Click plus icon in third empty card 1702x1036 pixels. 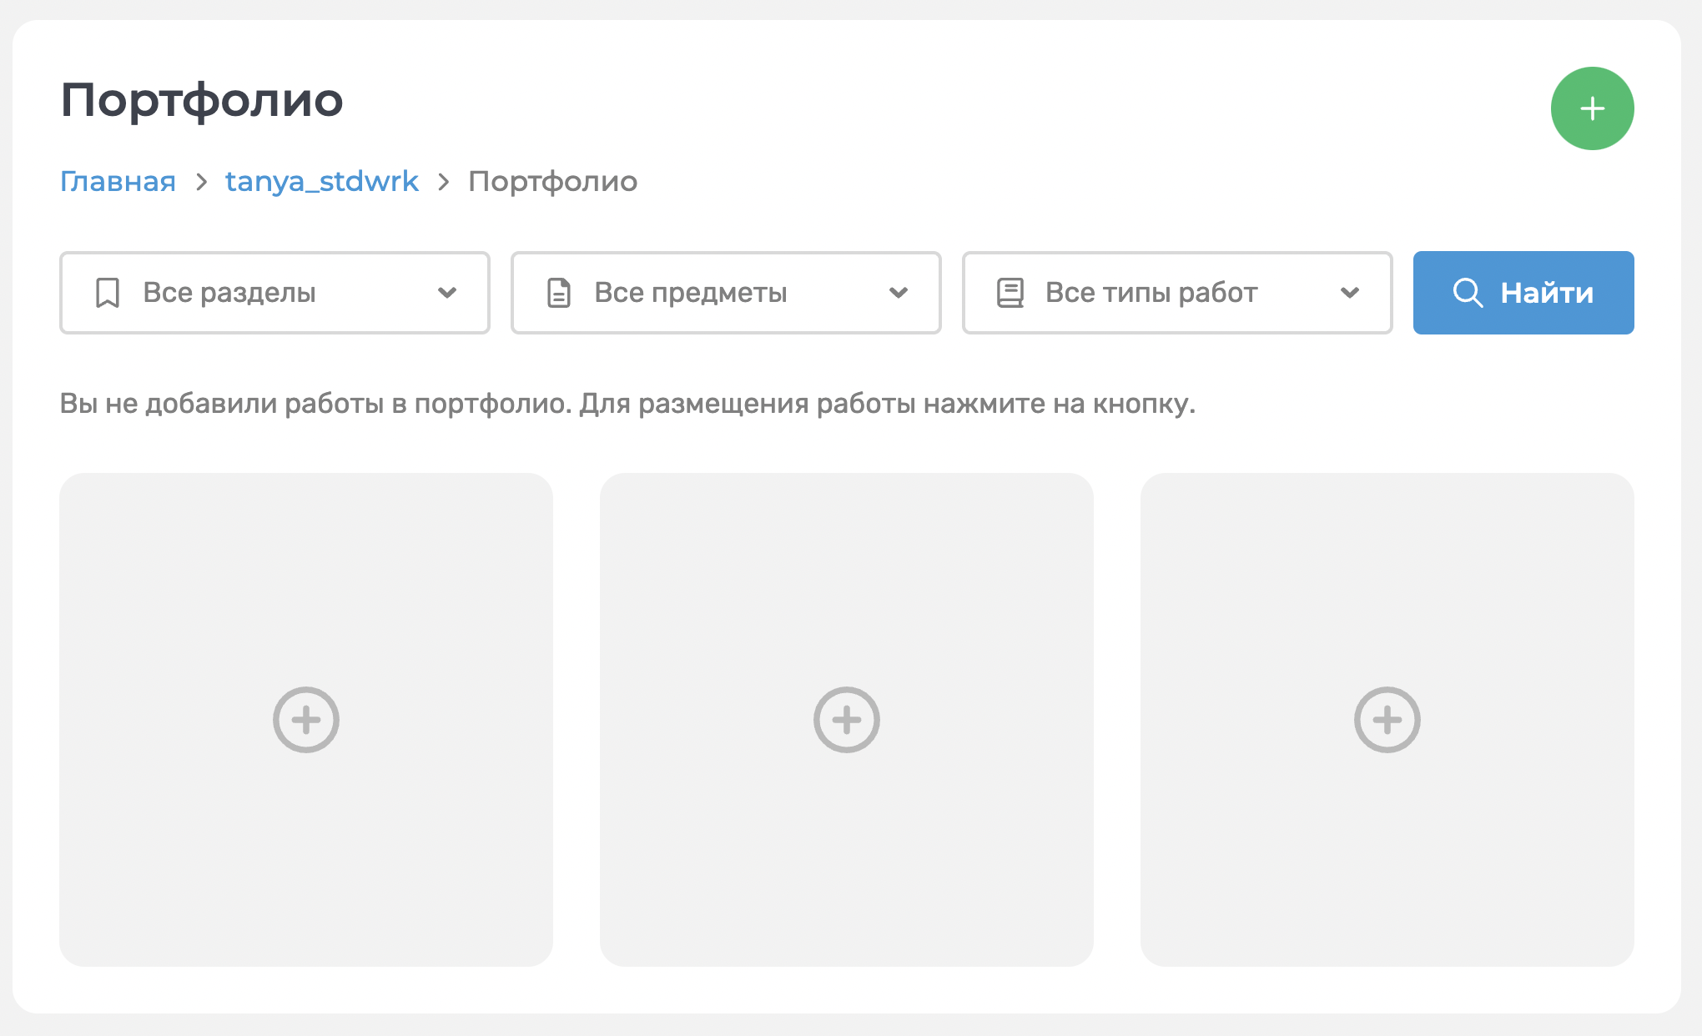[x=1387, y=720]
